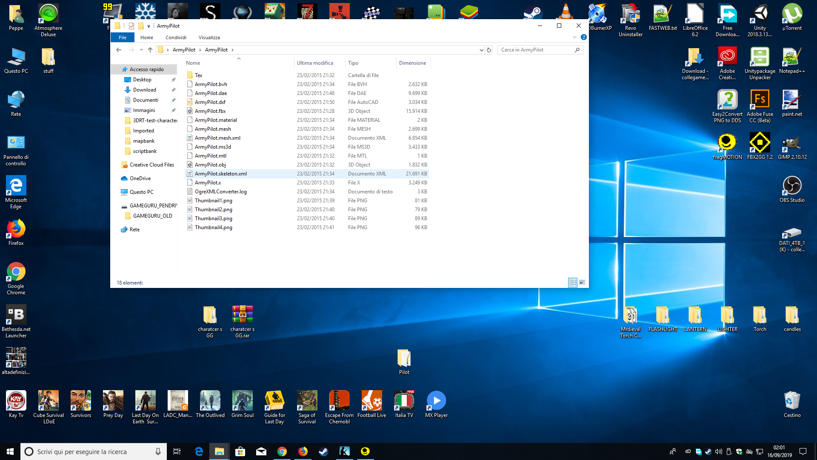
Task: Select the ArmyPilot.fbx file
Action: (210, 111)
